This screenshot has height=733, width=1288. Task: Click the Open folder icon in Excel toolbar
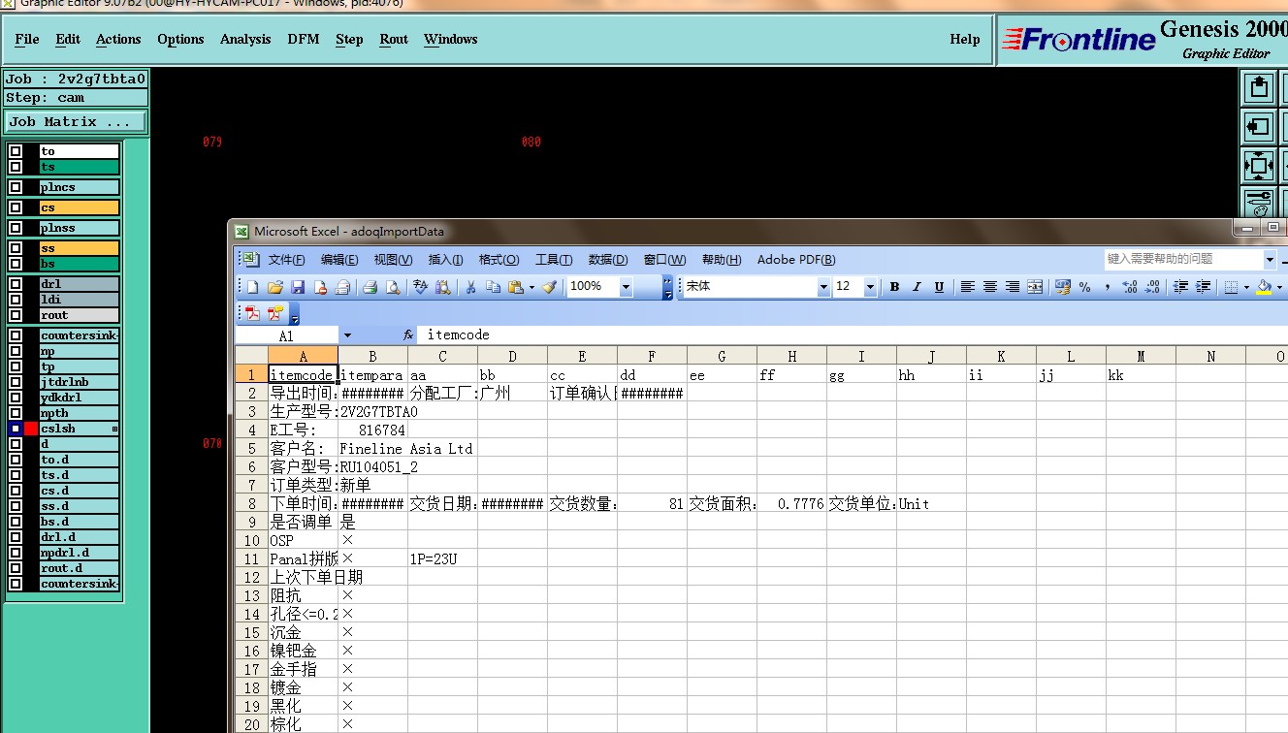(275, 287)
